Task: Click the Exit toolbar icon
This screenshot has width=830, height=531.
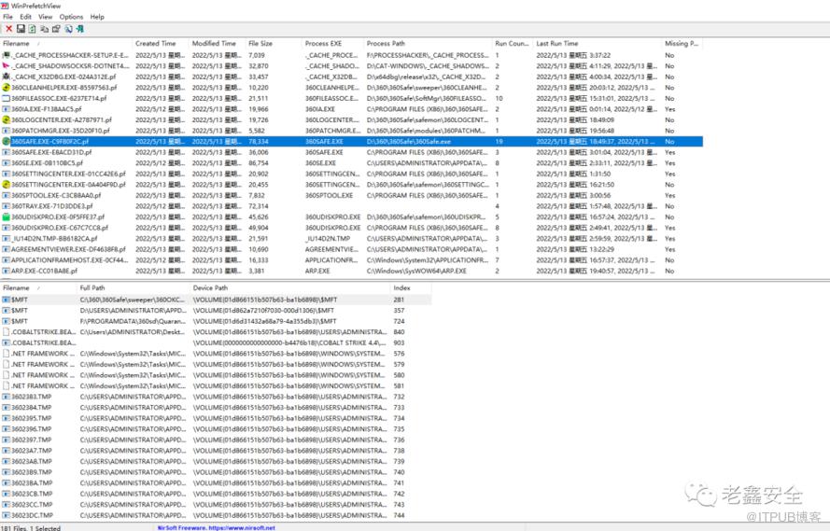Action: [x=80, y=29]
